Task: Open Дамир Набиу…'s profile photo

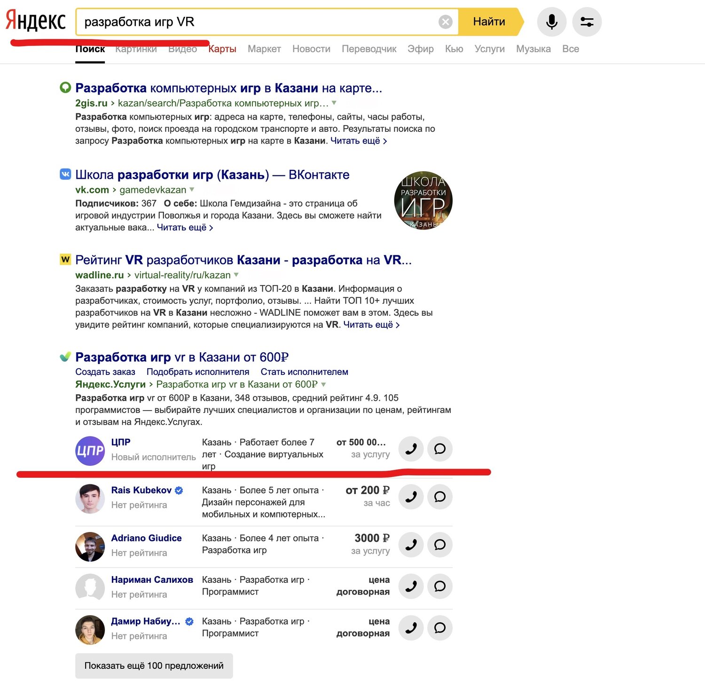Action: click(x=90, y=630)
